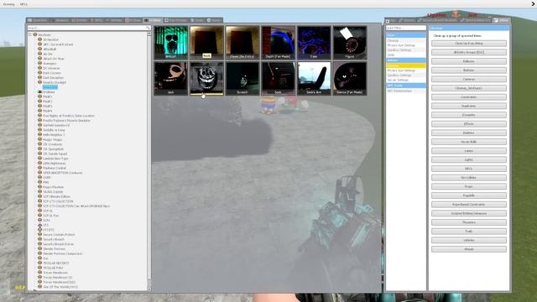Spawn the Silence (Fan Made) nextbot

350,78
